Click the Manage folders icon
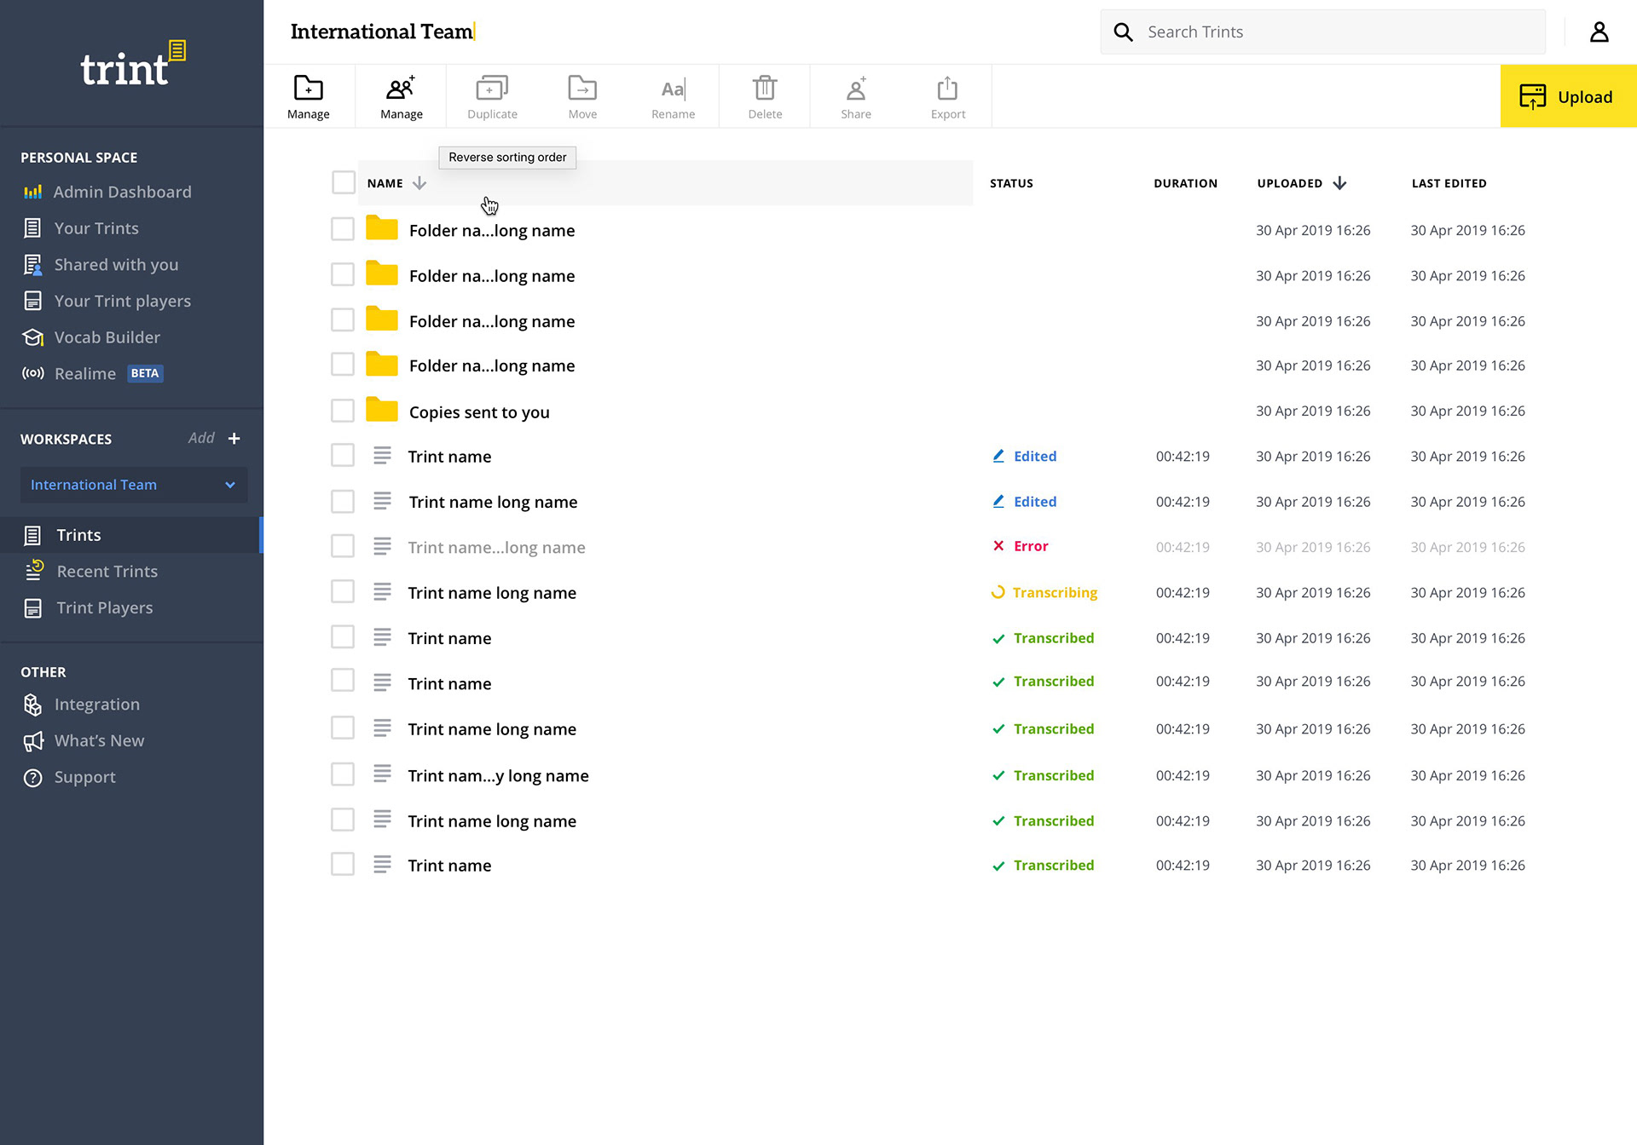 (x=308, y=89)
